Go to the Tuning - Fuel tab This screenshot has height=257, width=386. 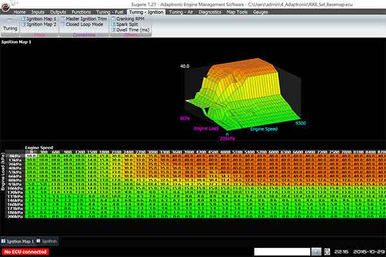pos(109,12)
